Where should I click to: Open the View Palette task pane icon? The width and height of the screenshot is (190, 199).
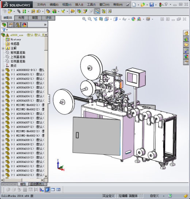click(x=186, y=50)
